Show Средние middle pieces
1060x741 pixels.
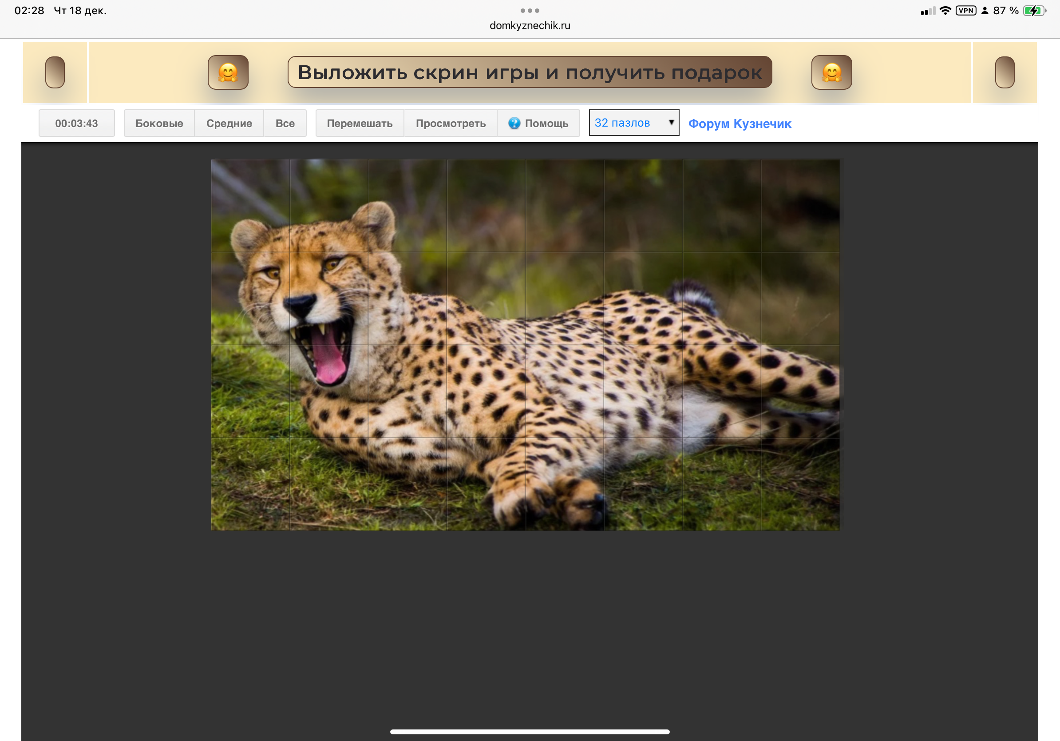pos(229,123)
